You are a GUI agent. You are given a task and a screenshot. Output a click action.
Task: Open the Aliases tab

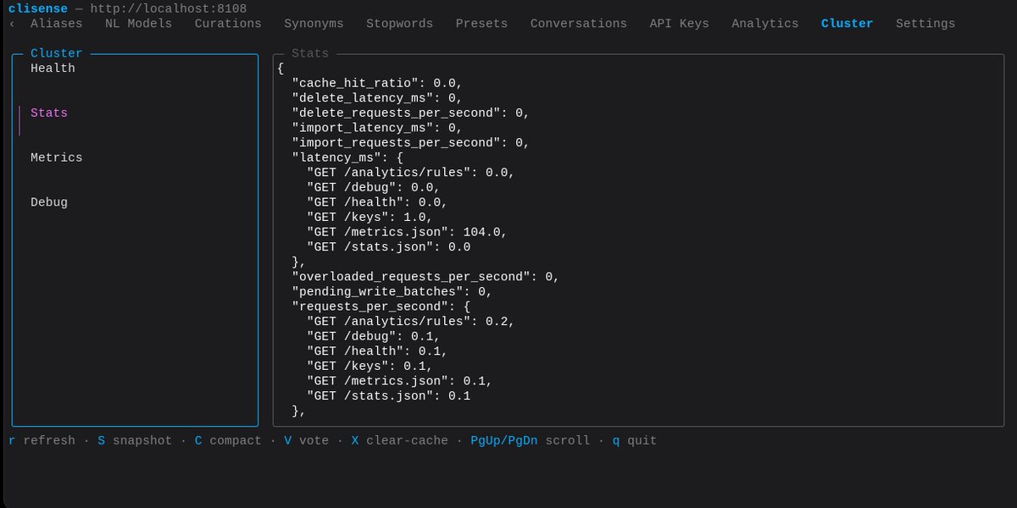click(57, 24)
